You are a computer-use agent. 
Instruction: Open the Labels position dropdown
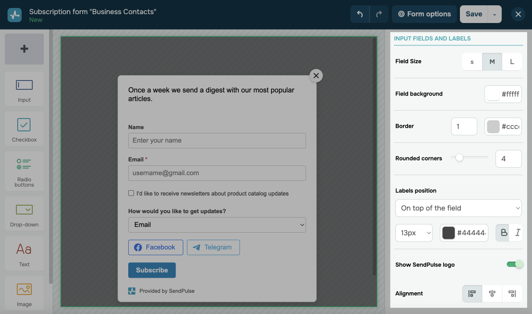459,208
